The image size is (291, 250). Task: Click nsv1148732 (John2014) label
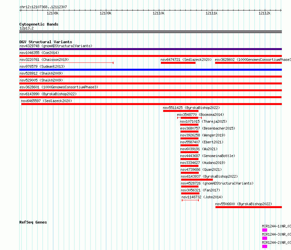tap(202, 197)
